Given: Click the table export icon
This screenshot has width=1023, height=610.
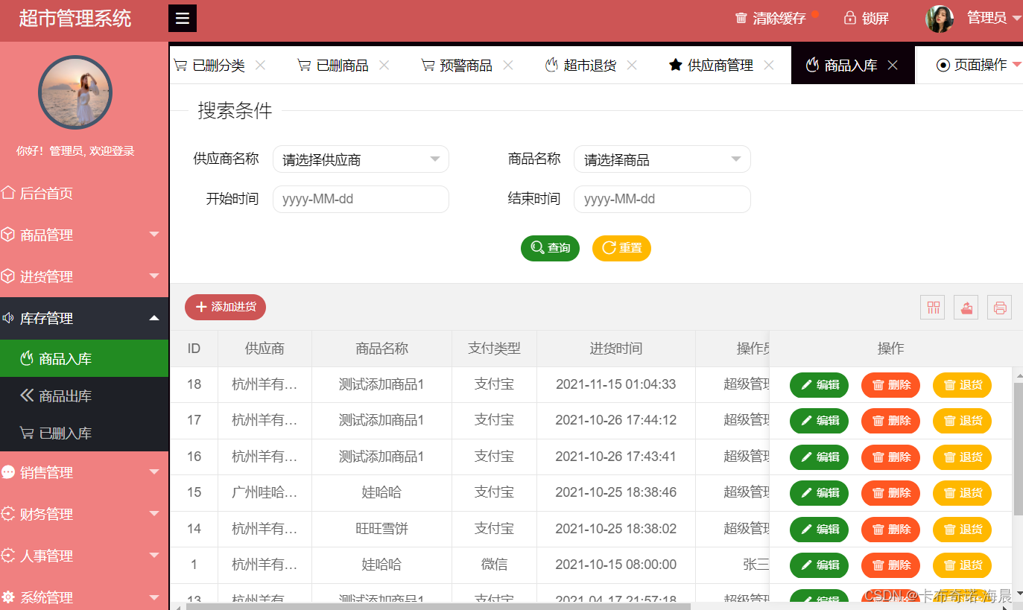Looking at the screenshot, I should (966, 307).
